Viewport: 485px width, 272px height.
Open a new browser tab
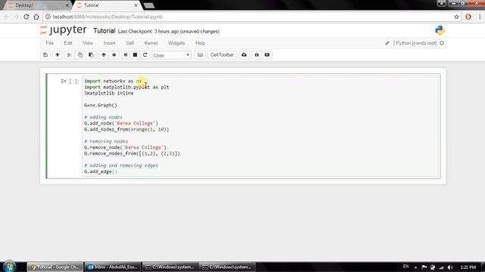(x=149, y=5)
